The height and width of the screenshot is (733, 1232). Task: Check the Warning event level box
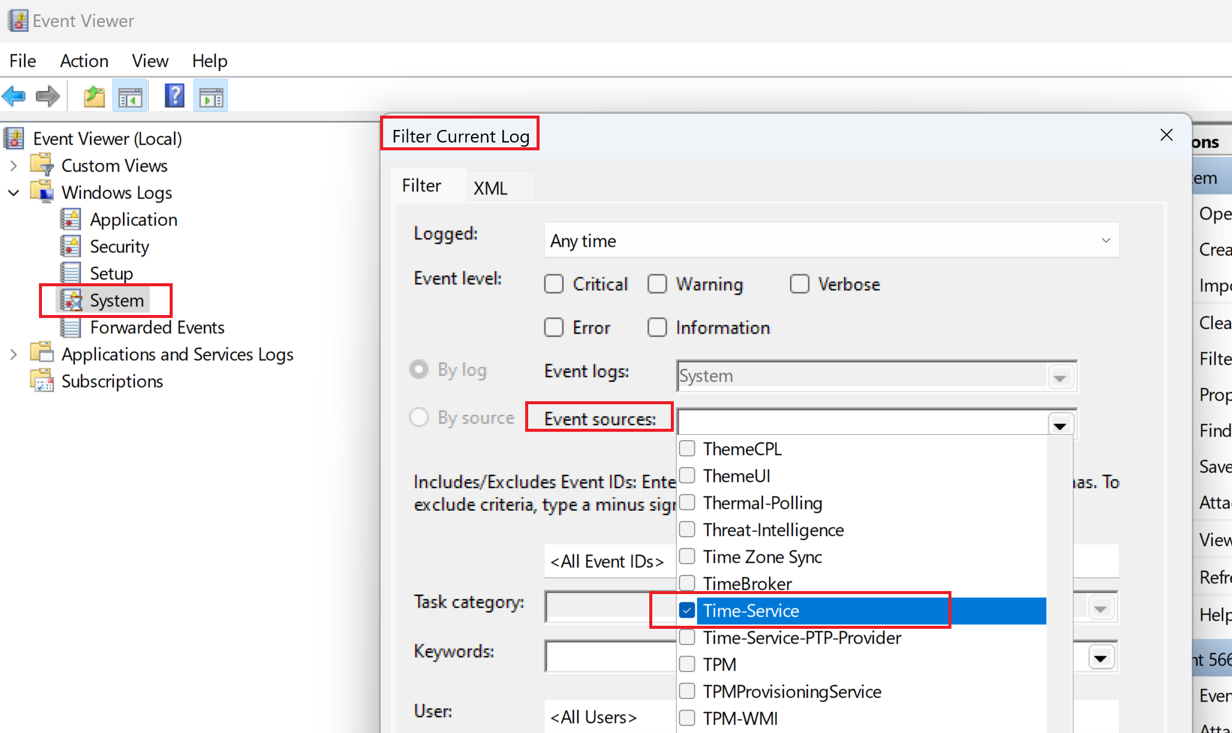coord(657,284)
